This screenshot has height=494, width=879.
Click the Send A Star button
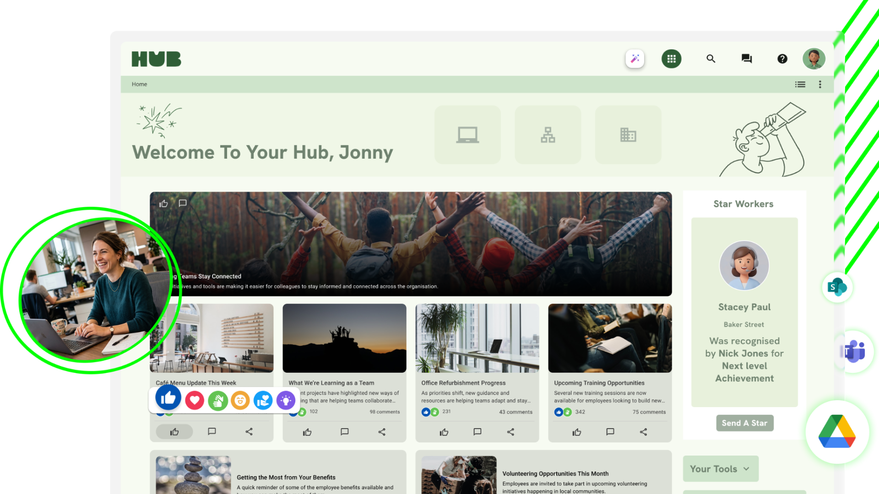click(744, 423)
